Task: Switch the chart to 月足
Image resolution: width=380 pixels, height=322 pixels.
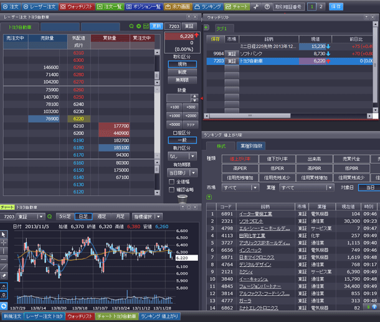Action: pyautogui.click(x=120, y=217)
